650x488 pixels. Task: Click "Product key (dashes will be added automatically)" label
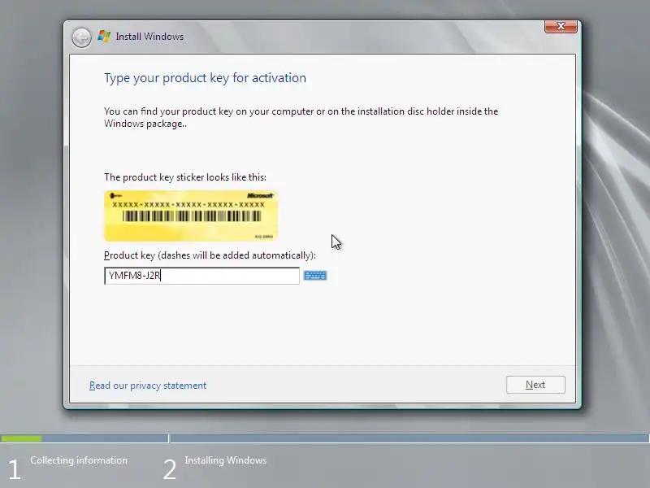coord(210,255)
